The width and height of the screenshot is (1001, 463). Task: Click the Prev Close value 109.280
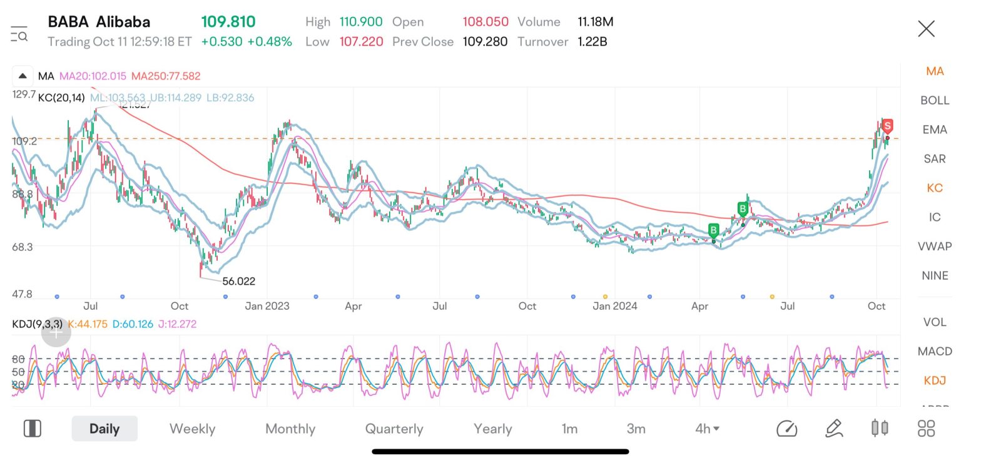pyautogui.click(x=485, y=42)
